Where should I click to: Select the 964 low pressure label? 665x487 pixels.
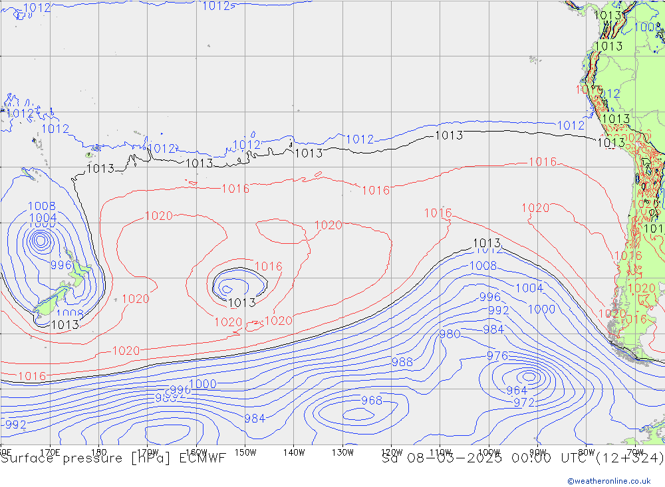pos(517,391)
